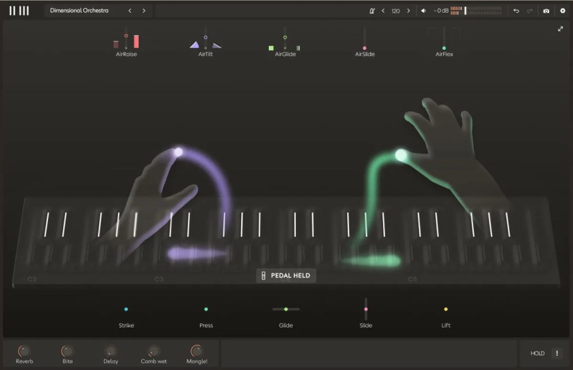Viewport: 573px width, 370px height.
Task: Toggle the HOLD button
Action: (538, 353)
